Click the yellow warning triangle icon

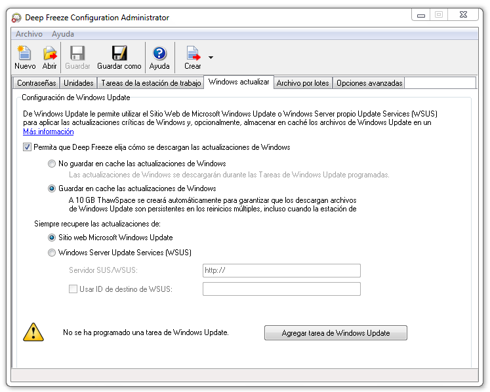[33, 332]
